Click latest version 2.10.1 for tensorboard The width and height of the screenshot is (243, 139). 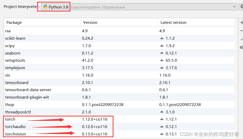(165, 82)
